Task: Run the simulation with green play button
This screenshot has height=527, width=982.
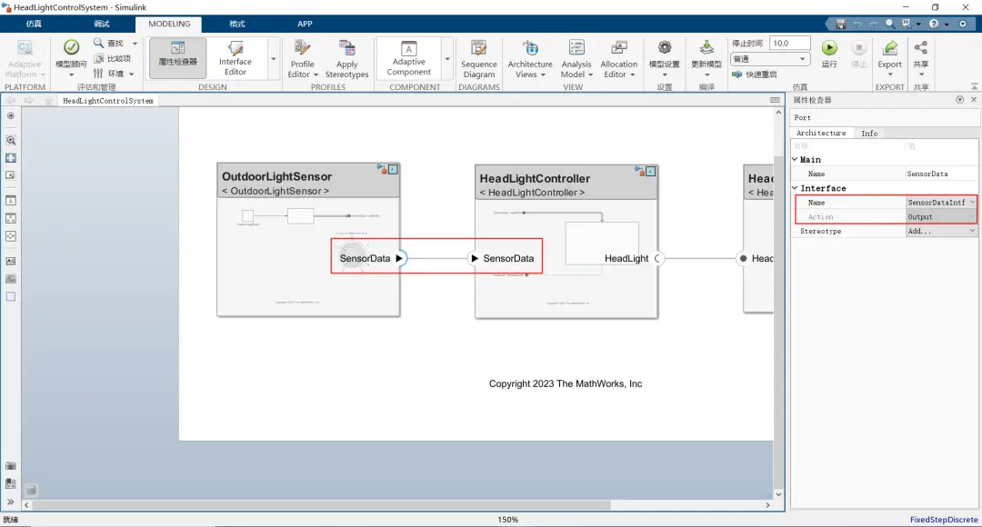Action: [x=829, y=47]
